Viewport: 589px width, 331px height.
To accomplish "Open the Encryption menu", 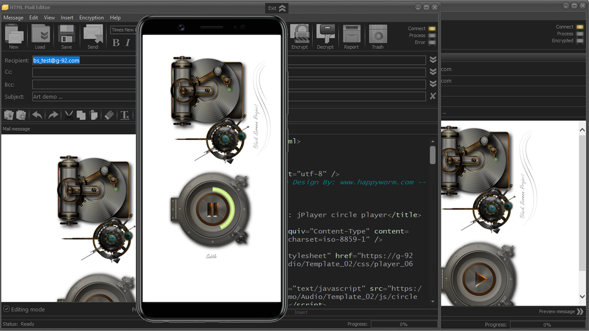I will tap(91, 18).
